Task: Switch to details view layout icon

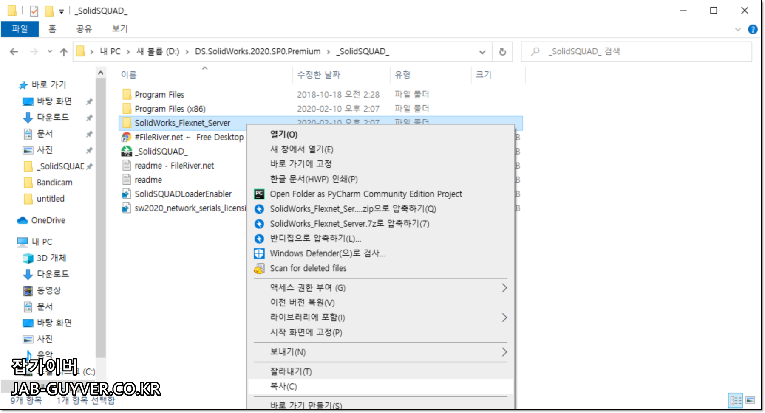Action: (736, 400)
